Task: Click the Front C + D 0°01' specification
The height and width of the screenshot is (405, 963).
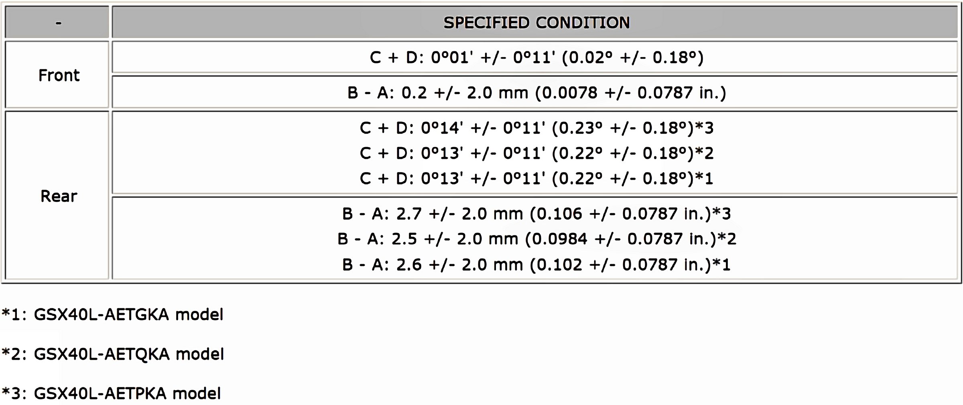Action: [x=536, y=58]
